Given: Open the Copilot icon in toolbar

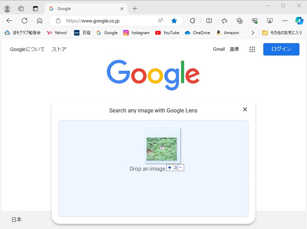Looking at the screenshot, I should 299,21.
